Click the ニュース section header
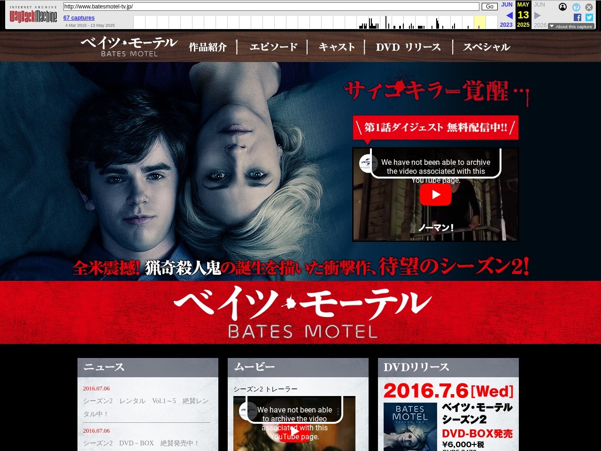601x451 pixels. pyautogui.click(x=148, y=367)
